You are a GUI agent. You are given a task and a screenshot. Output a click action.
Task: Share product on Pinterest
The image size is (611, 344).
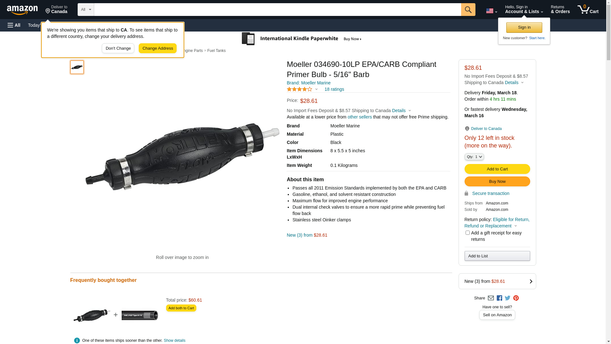pos(516,298)
